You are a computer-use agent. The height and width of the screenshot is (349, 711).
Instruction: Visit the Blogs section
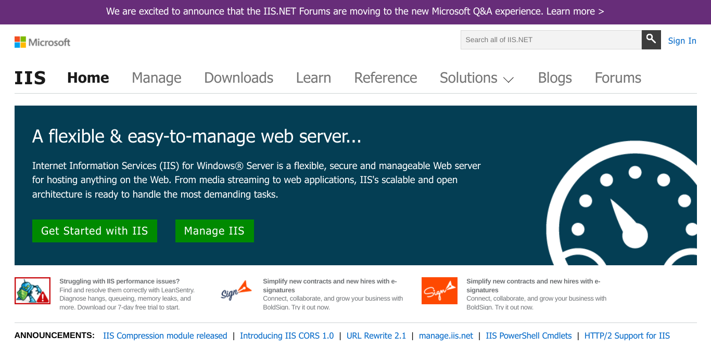point(555,78)
